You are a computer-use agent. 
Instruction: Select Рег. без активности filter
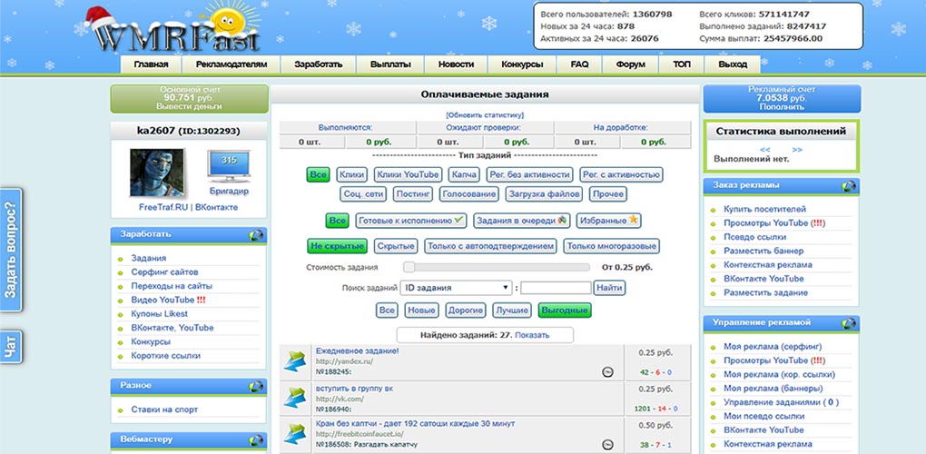530,174
